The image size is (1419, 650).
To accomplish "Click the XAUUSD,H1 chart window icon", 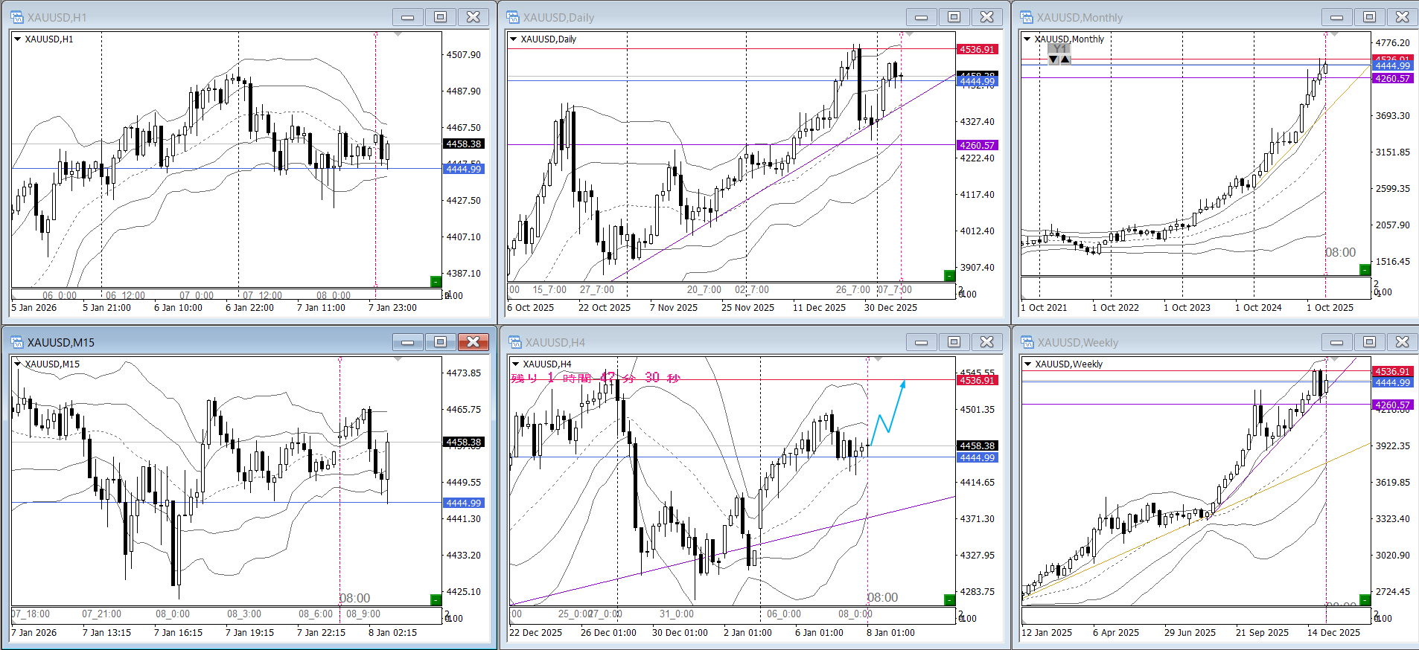I will [17, 17].
